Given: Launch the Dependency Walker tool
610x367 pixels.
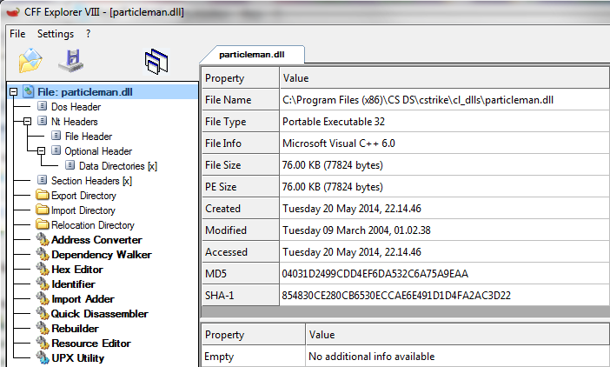Looking at the screenshot, I should (102, 255).
